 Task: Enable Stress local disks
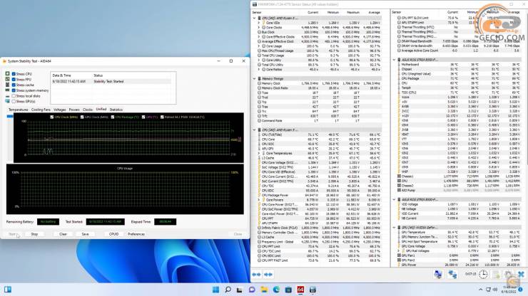pyautogui.click(x=14, y=96)
